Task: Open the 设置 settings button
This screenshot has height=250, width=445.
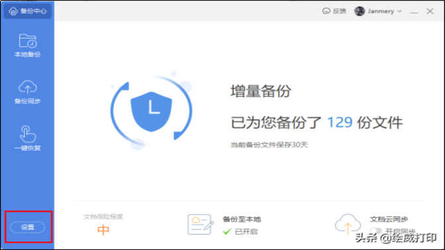Action: pos(28,227)
